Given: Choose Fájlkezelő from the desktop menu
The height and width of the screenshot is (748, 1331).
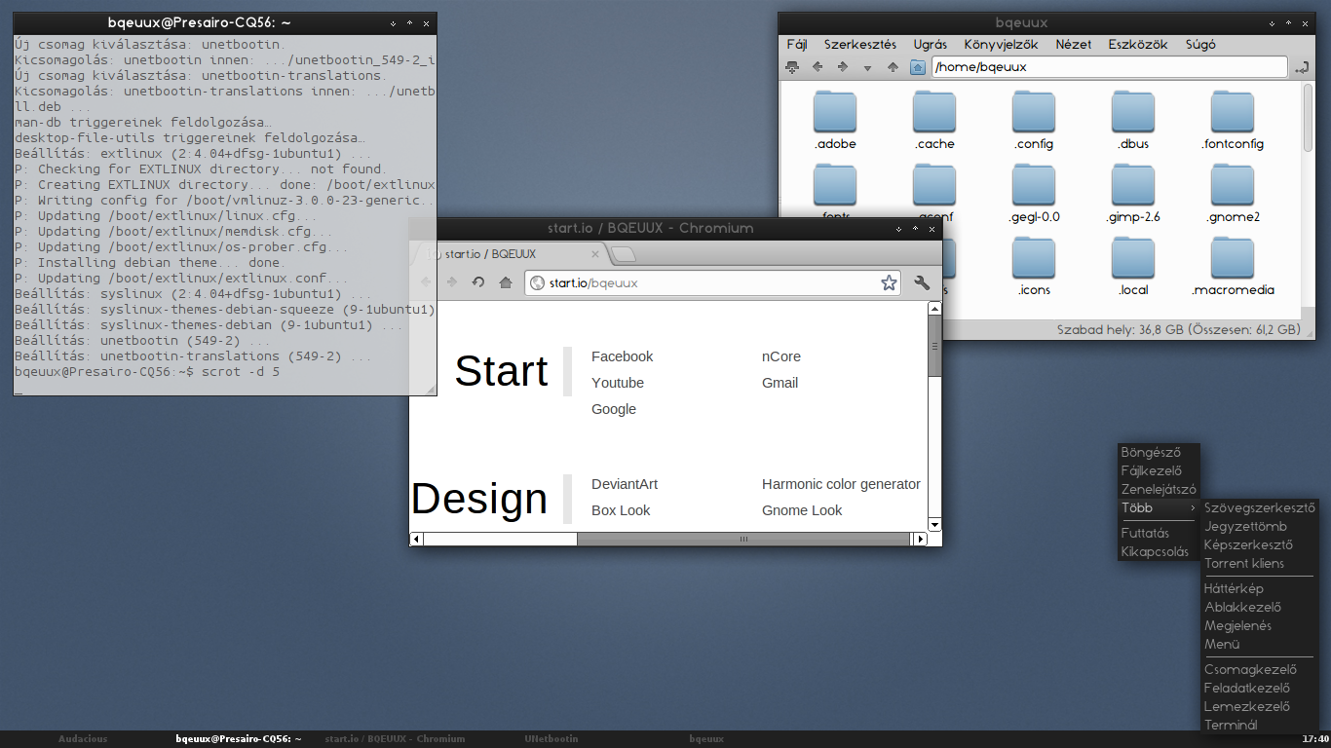Looking at the screenshot, I should [x=1159, y=470].
